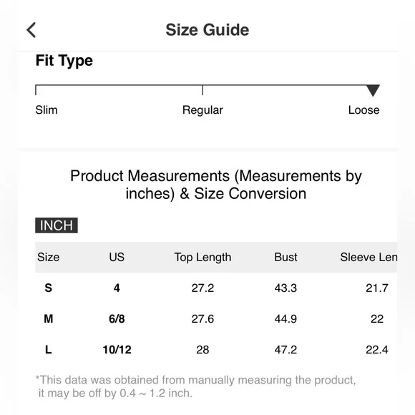415x415 pixels.
Task: Click the Loose fit label
Action: [x=363, y=110]
